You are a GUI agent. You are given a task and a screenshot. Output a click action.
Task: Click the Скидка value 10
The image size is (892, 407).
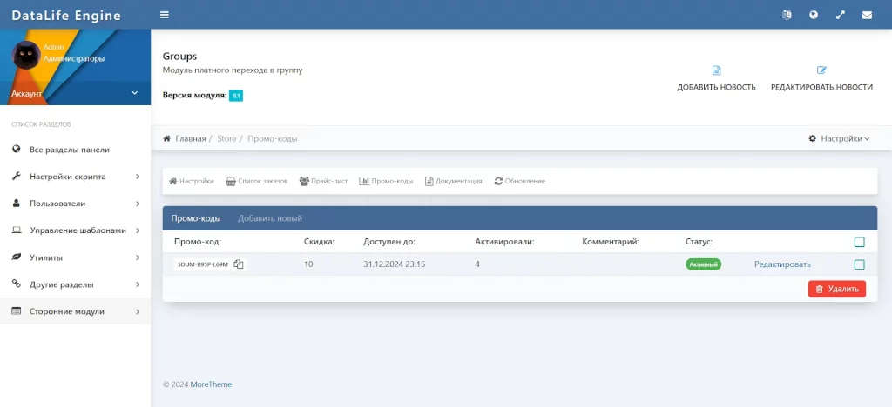click(x=308, y=264)
